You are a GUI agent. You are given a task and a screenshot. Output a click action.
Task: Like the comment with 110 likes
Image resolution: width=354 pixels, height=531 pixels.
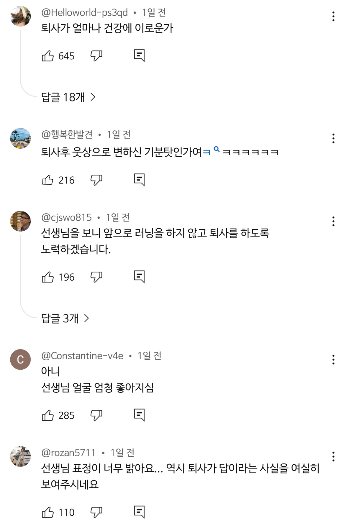48,512
